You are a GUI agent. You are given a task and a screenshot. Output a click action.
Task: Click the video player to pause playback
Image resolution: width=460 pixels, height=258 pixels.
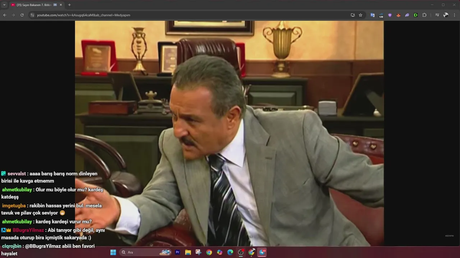229,133
